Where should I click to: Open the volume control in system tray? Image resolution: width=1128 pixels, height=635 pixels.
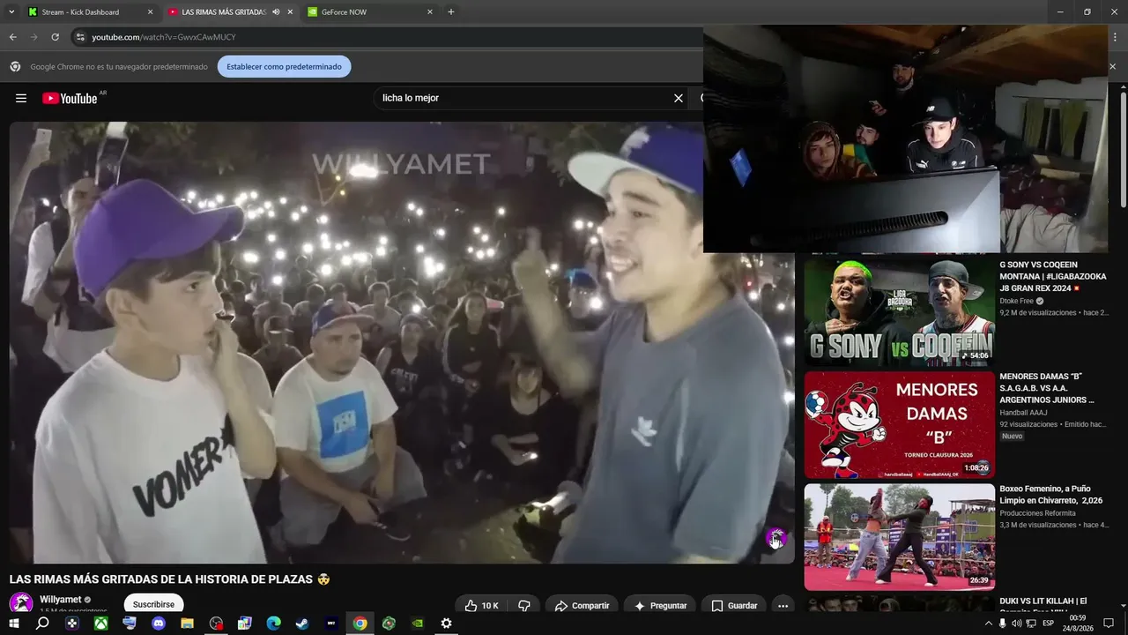point(1016,624)
